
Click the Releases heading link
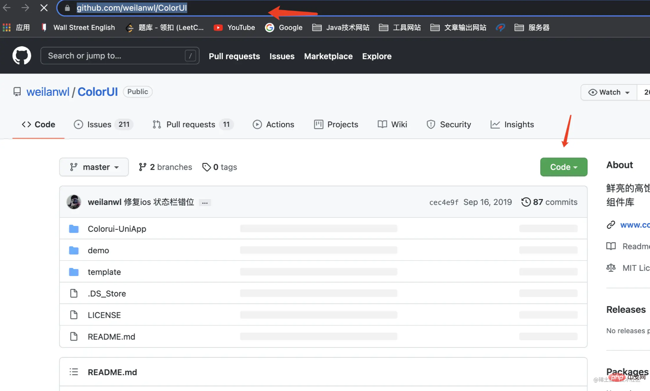pos(626,310)
